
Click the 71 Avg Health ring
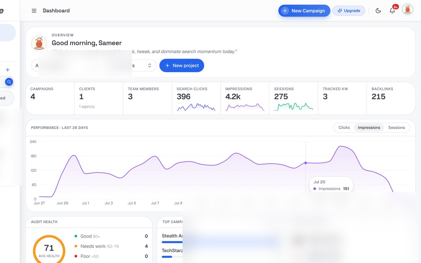click(x=49, y=250)
